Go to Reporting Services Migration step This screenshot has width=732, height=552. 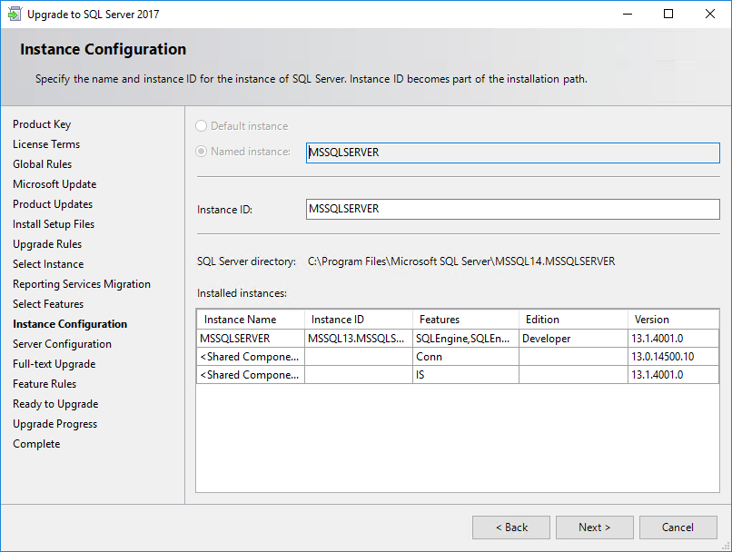point(82,284)
